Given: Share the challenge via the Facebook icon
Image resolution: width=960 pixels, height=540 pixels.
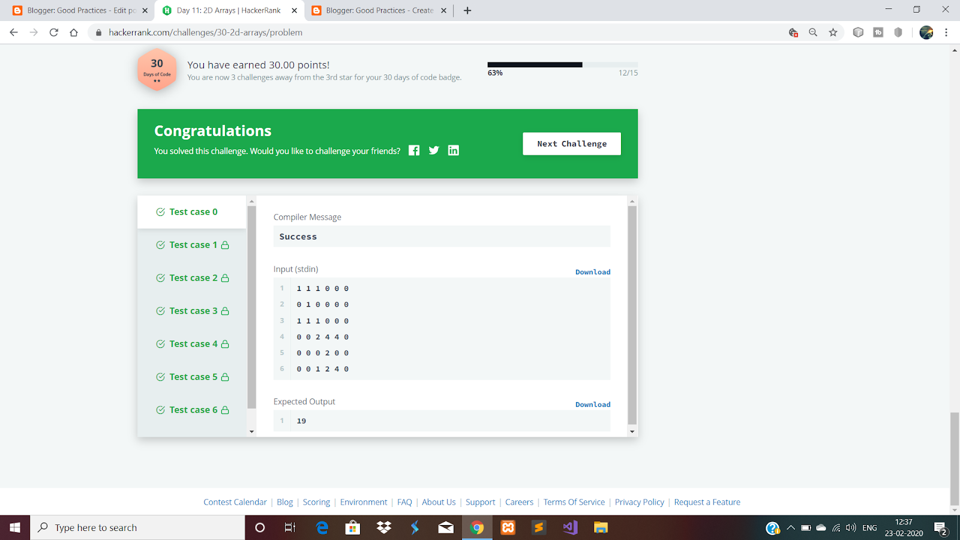Looking at the screenshot, I should [413, 150].
